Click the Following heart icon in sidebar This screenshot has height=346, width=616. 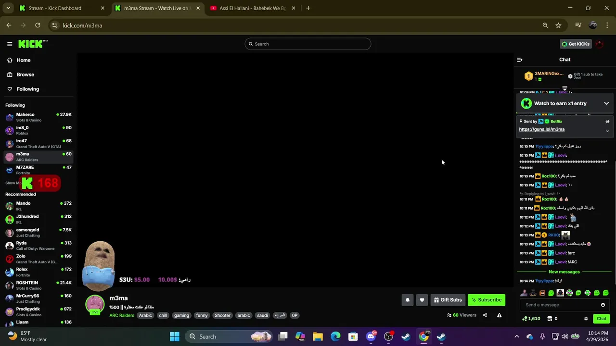point(10,89)
